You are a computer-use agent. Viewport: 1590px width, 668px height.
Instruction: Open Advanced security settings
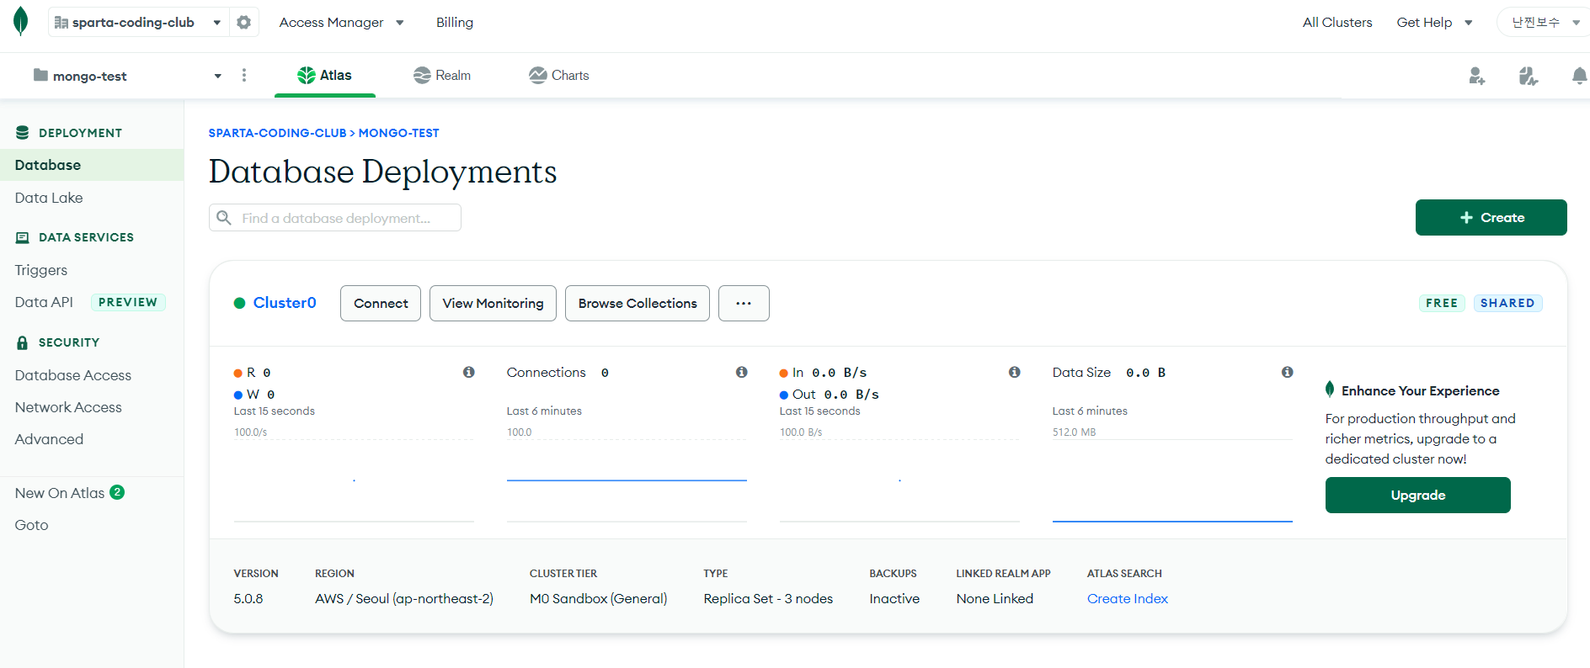49,439
